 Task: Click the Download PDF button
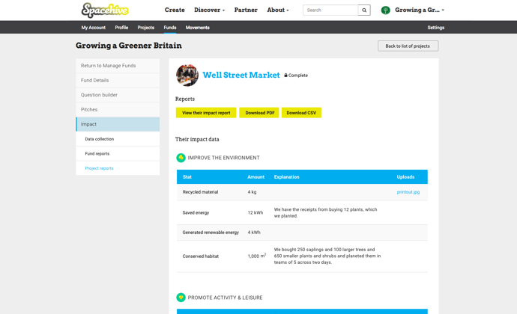[x=259, y=113]
